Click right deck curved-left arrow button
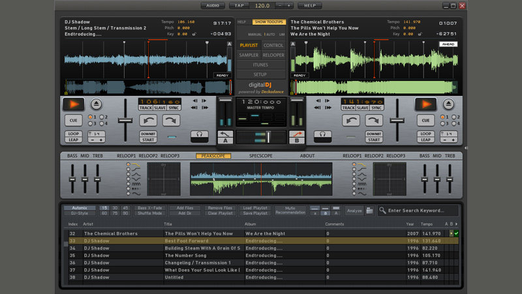The height and width of the screenshot is (294, 522). 351,120
